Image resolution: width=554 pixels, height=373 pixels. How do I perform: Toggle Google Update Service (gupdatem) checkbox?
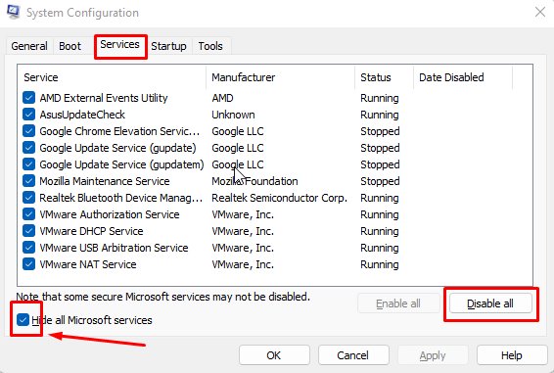tap(28, 164)
